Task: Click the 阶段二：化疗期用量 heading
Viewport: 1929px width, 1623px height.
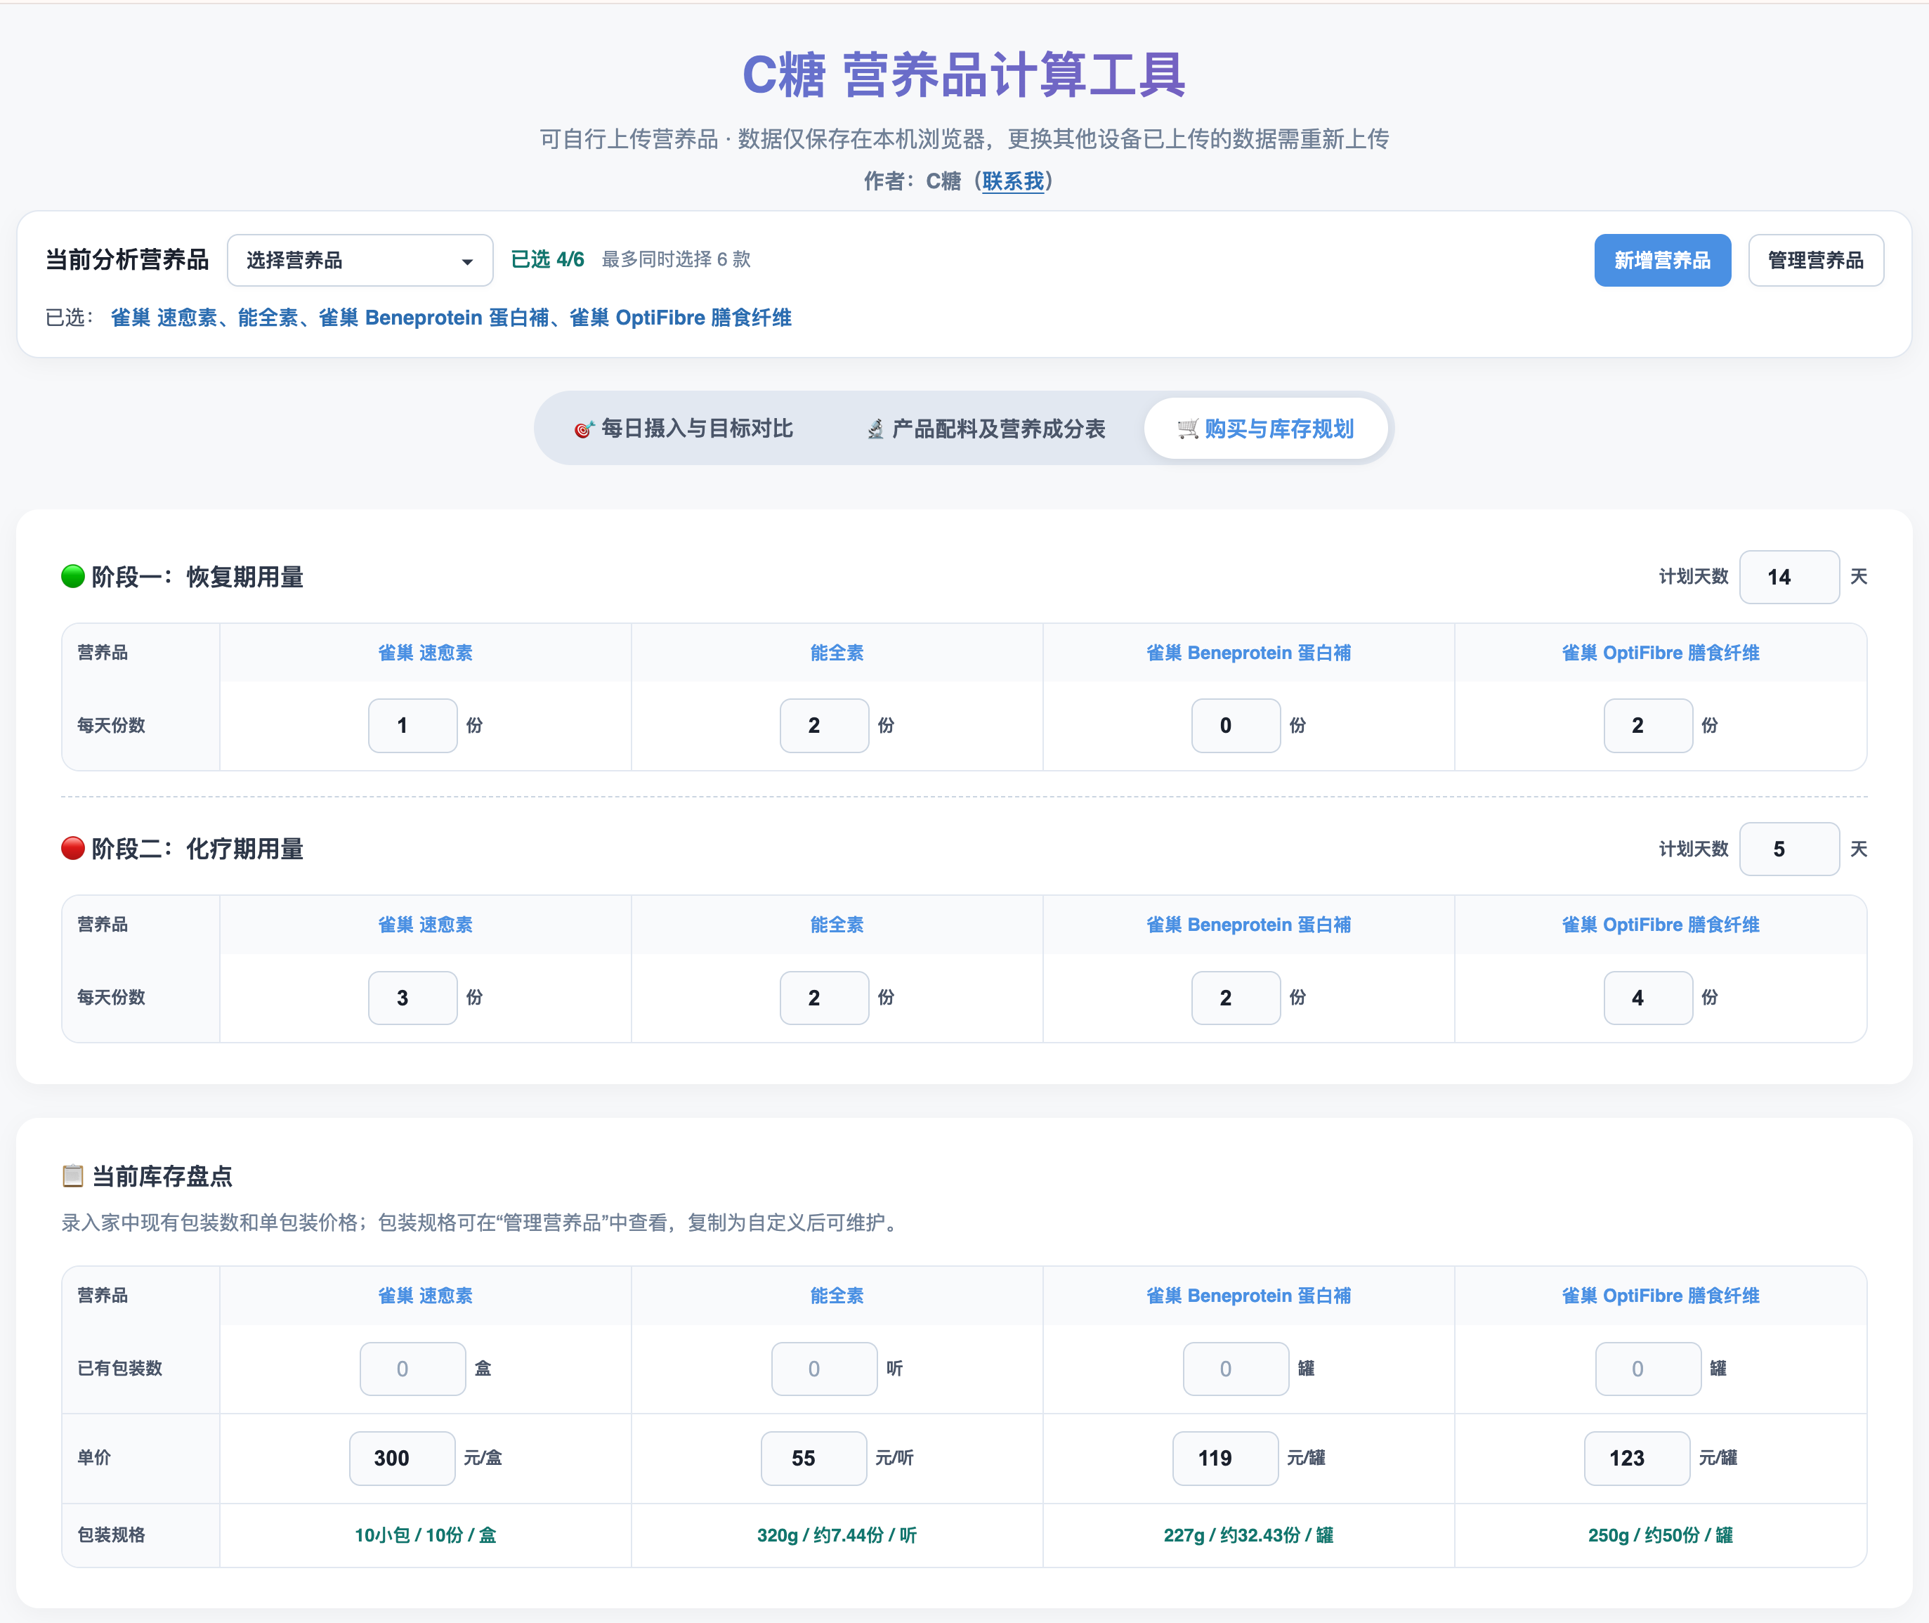Action: pyautogui.click(x=197, y=848)
